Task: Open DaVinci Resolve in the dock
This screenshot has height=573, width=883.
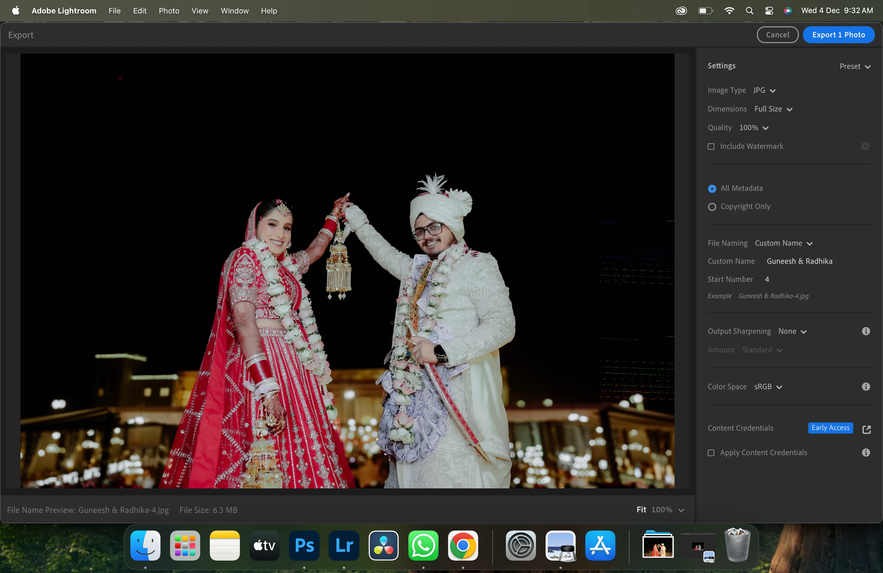Action: [383, 546]
